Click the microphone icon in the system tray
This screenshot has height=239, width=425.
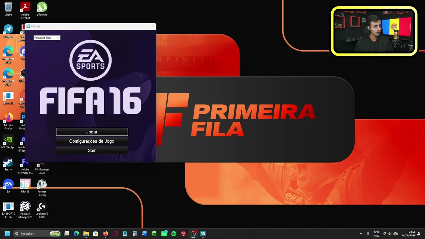click(x=368, y=234)
